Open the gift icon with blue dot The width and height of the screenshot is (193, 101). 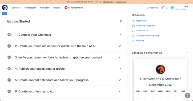click(x=162, y=8)
